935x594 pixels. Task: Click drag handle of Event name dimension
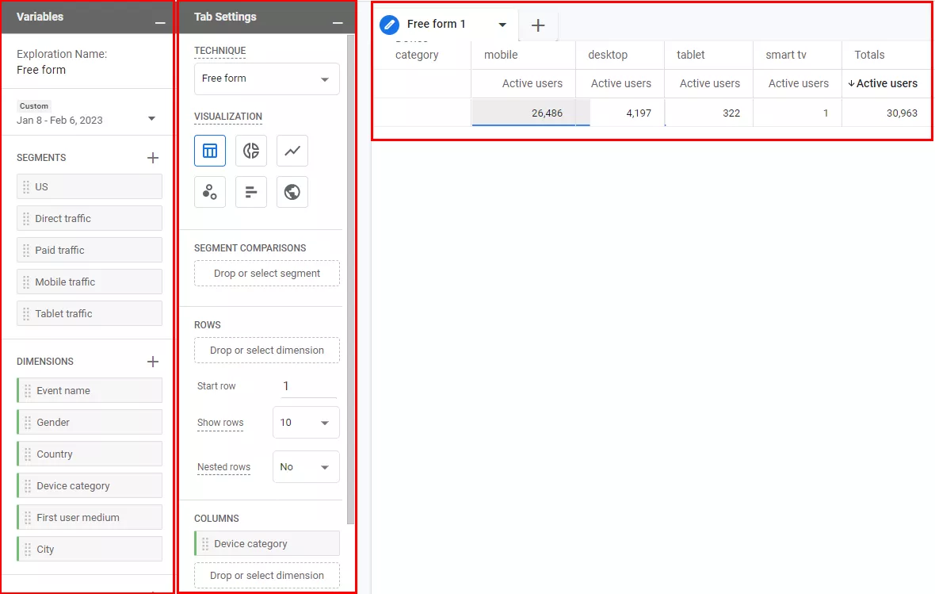click(28, 390)
